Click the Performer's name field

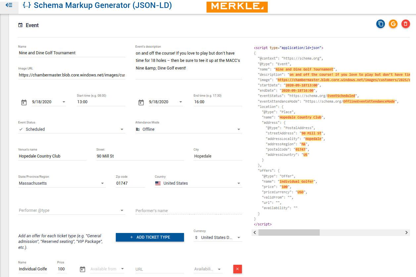(x=189, y=211)
